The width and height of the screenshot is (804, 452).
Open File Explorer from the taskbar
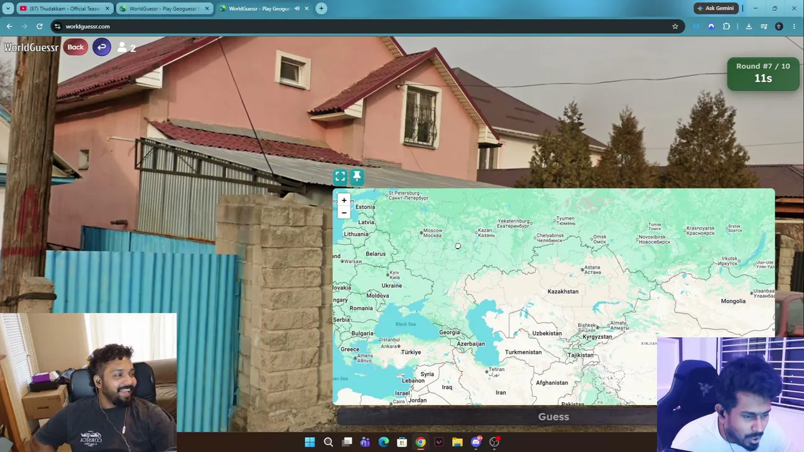click(x=457, y=442)
